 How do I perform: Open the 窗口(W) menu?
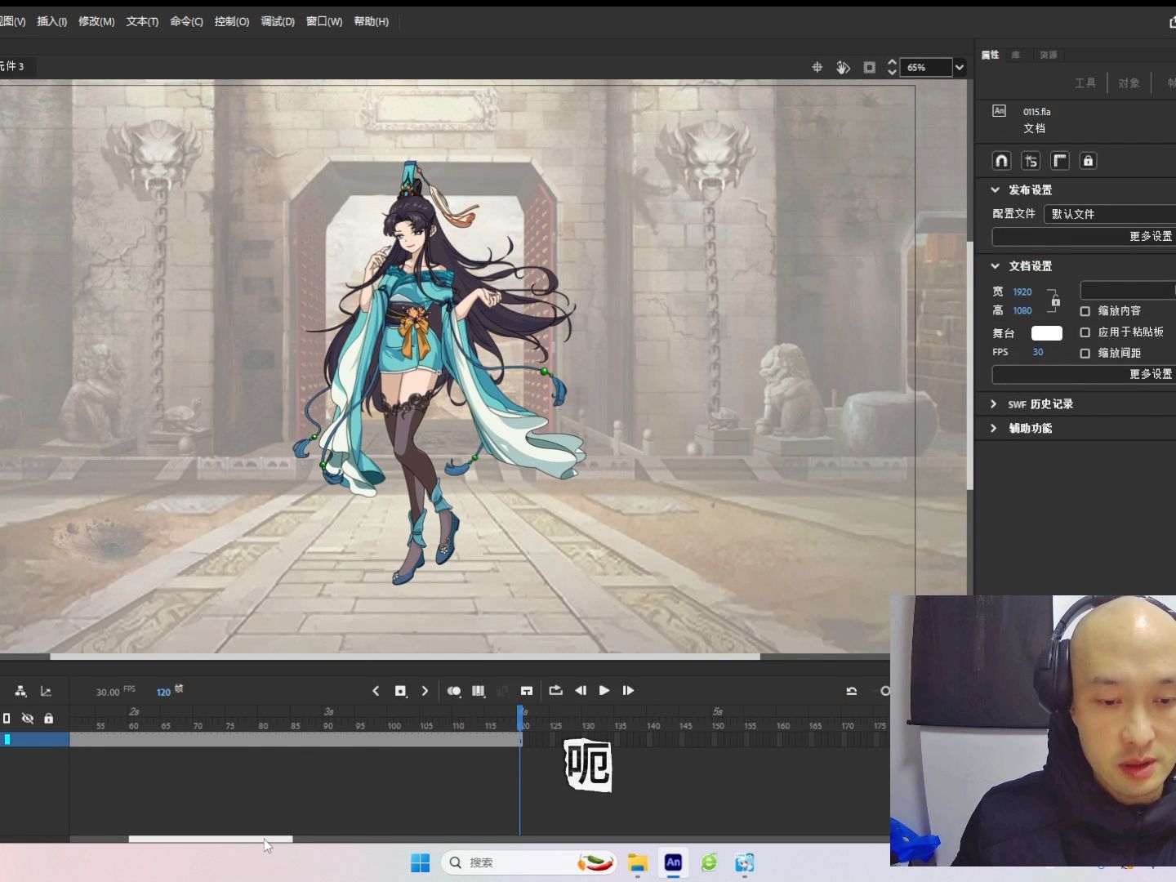point(324,21)
